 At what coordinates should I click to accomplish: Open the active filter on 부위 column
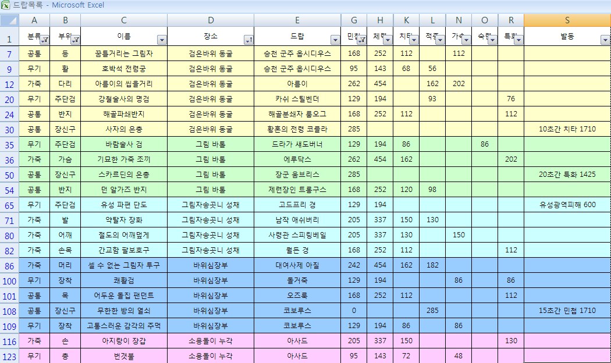(x=75, y=40)
